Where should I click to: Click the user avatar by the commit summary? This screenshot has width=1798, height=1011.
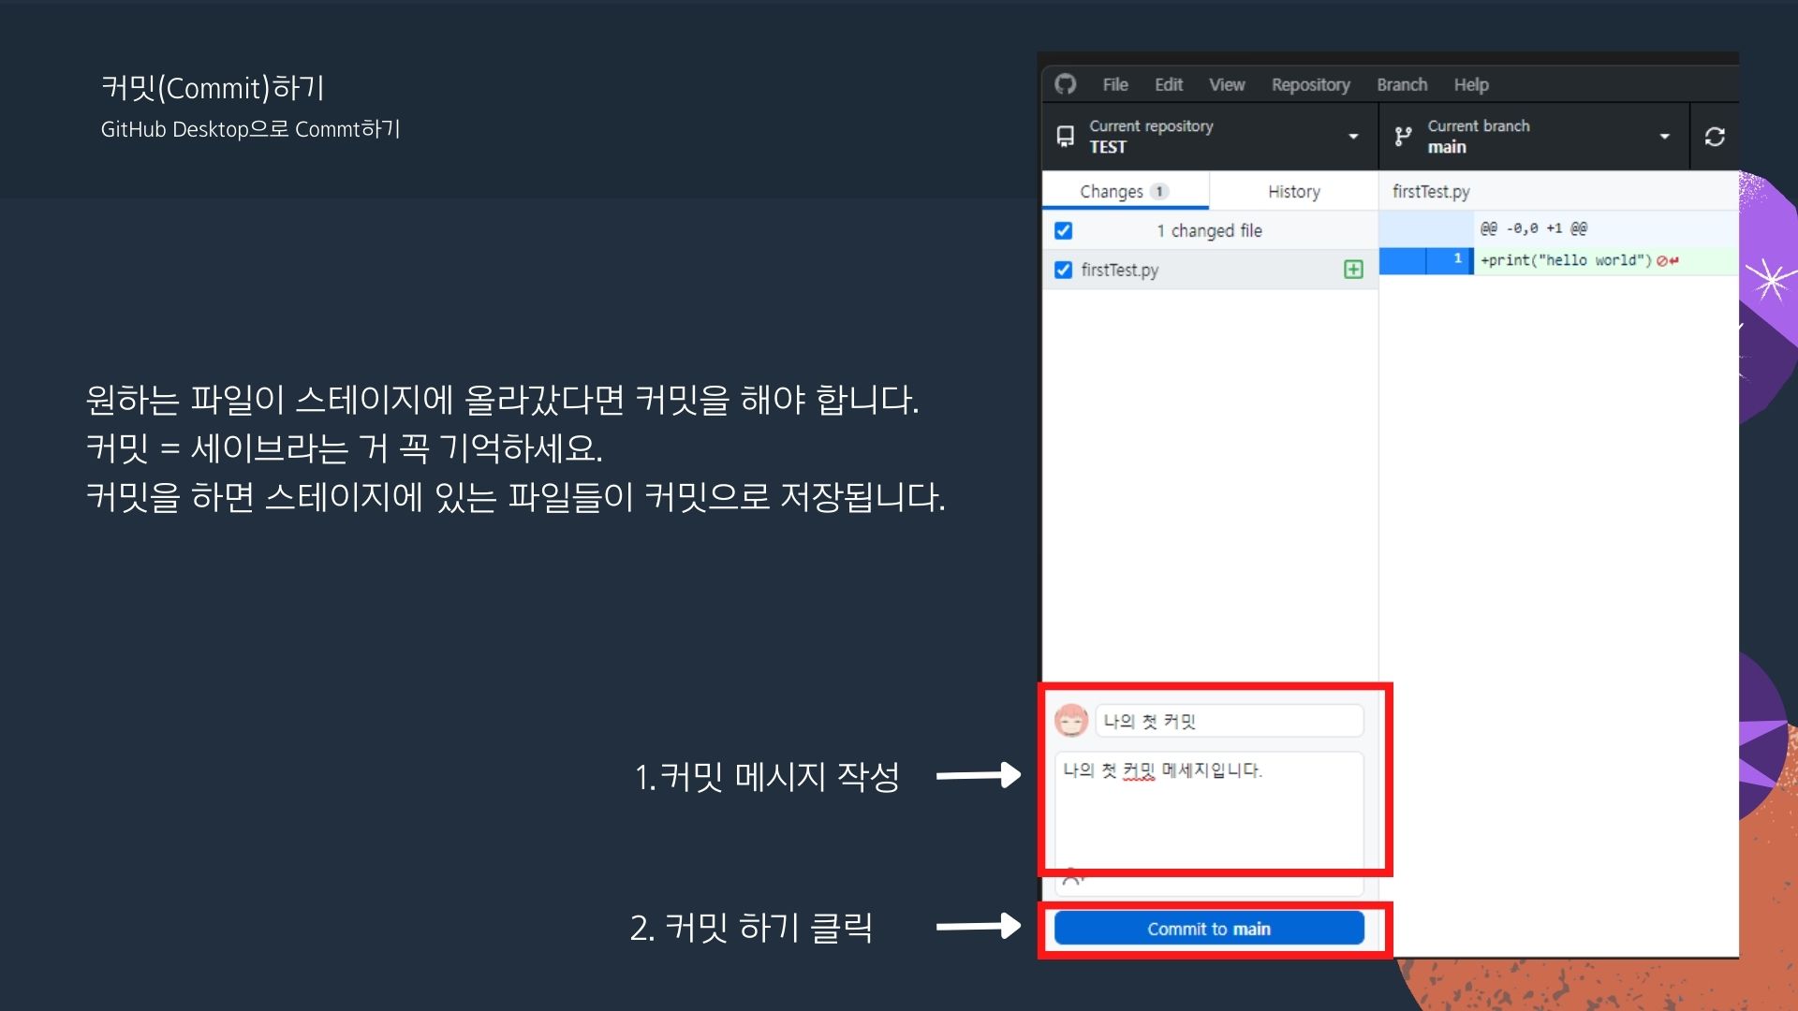point(1070,721)
